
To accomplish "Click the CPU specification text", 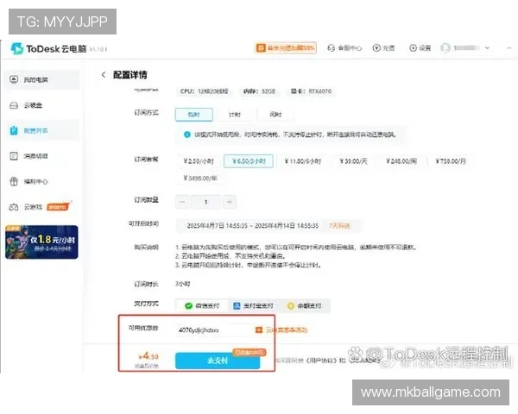I will [x=204, y=91].
